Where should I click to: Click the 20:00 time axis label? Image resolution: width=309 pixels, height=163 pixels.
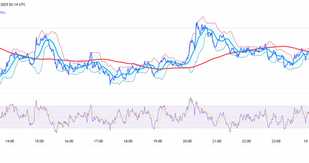[x=187, y=141]
